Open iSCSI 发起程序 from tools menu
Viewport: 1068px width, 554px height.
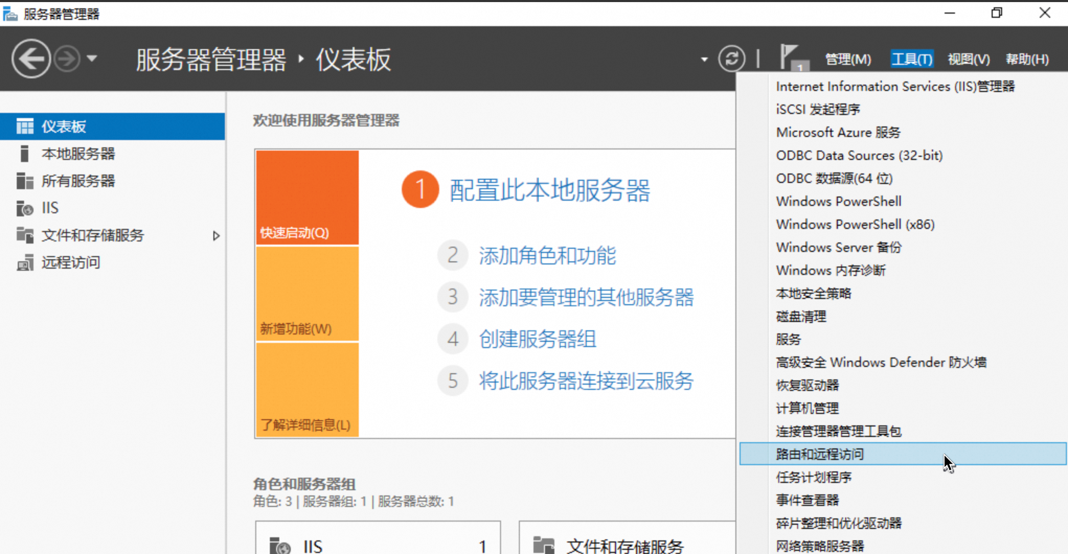click(903, 109)
